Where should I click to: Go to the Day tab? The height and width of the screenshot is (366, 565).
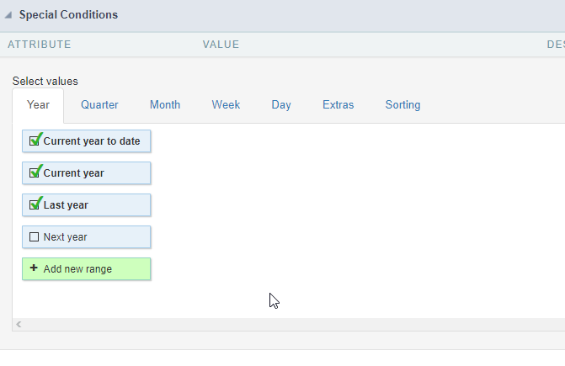[281, 105]
